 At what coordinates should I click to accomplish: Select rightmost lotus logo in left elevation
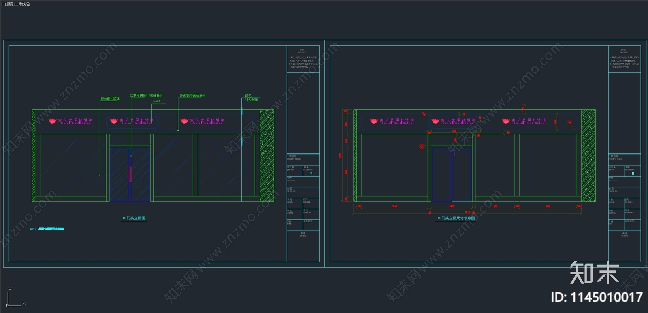[184, 121]
